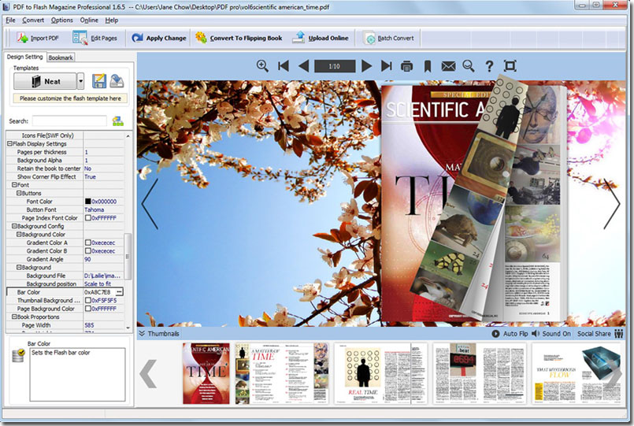The height and width of the screenshot is (426, 634).
Task: Switch to the Bookmark tab
Action: click(x=61, y=57)
